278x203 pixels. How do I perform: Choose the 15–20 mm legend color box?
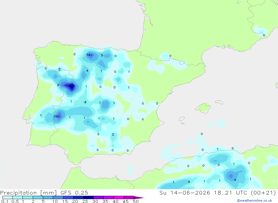coord(68,197)
